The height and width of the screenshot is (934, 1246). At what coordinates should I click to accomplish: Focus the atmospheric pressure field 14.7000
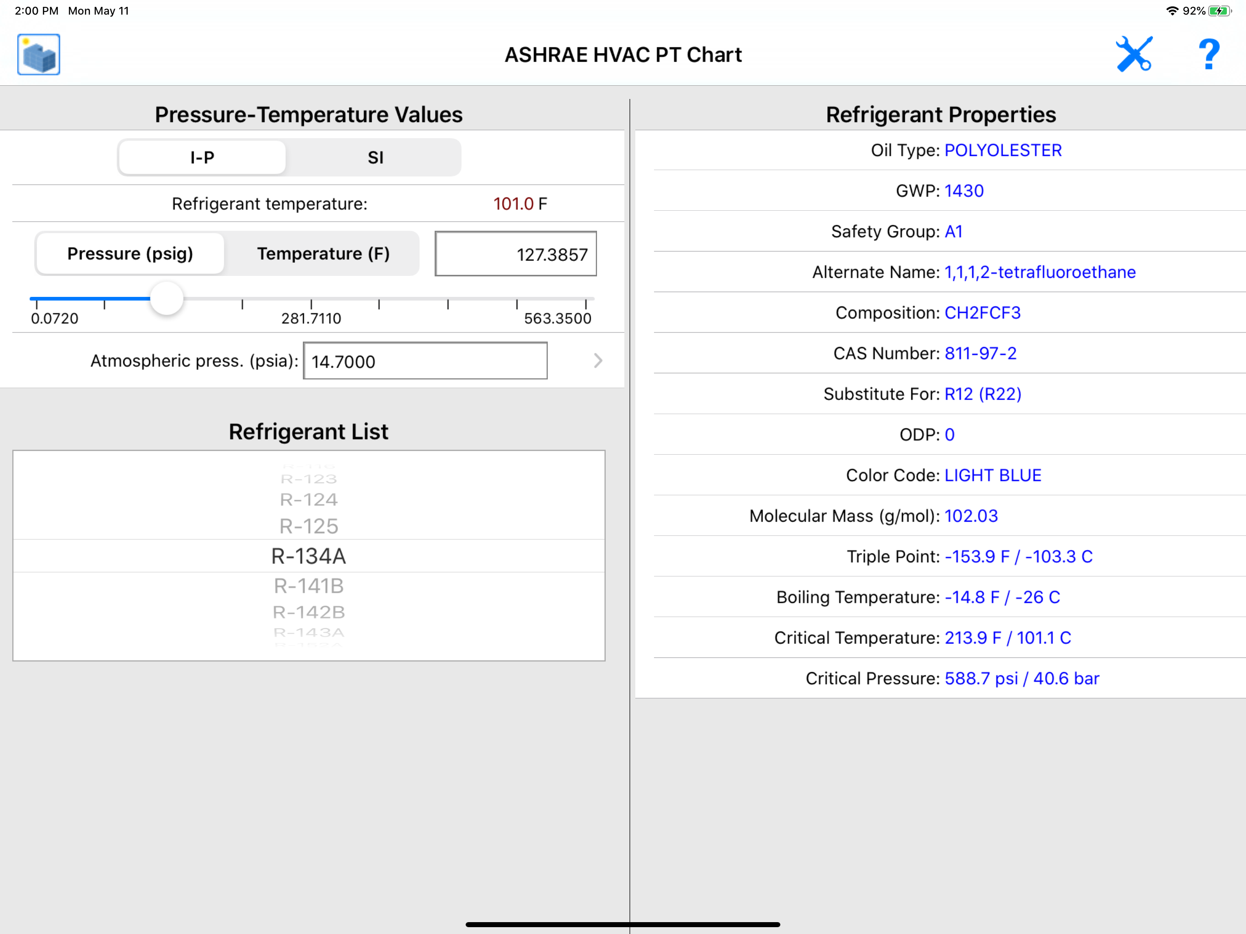425,361
